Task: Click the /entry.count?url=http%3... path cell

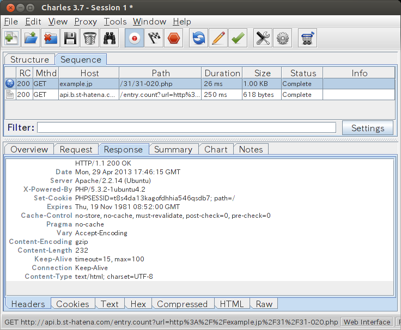Action: (x=160, y=95)
